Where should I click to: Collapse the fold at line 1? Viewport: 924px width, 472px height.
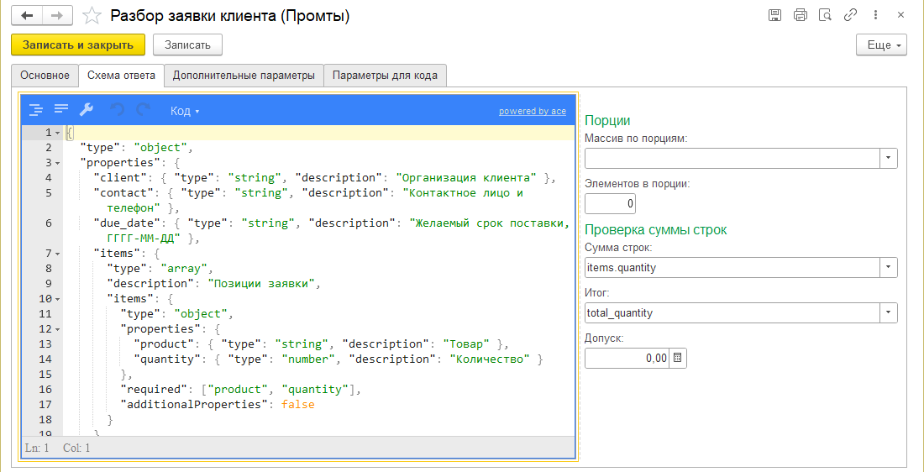tap(58, 133)
